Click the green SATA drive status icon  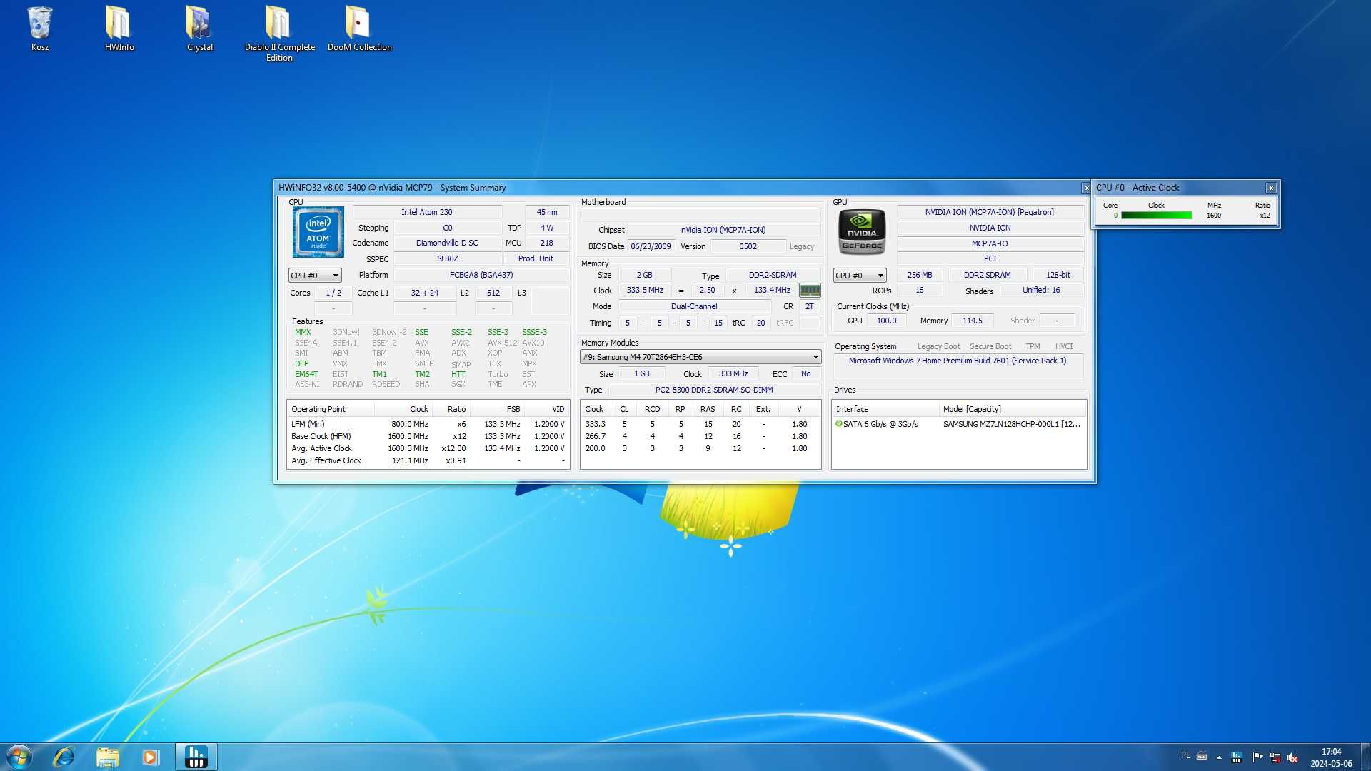(x=839, y=423)
